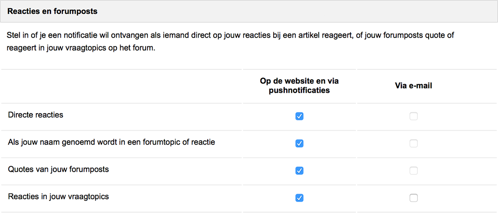Click the empty header cell above row labels
The image size is (498, 213).
coord(121,86)
